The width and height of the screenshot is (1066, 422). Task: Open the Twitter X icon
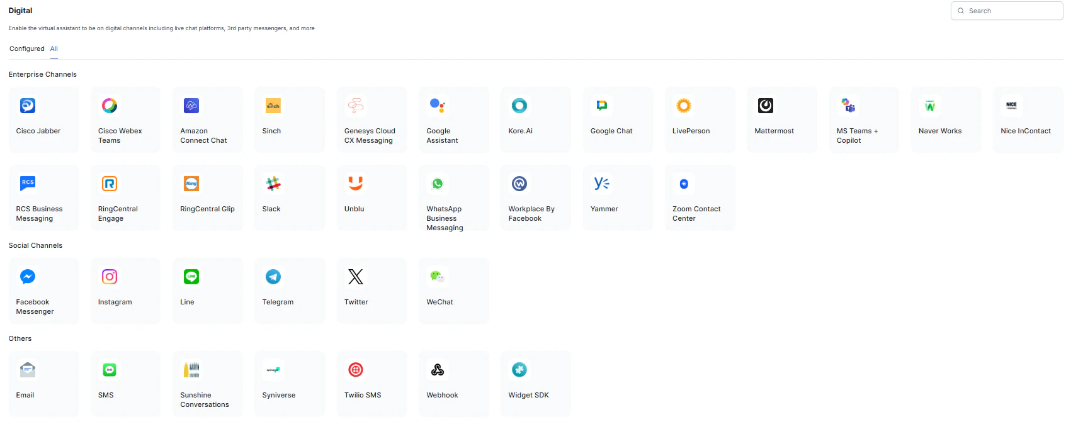[x=356, y=277]
